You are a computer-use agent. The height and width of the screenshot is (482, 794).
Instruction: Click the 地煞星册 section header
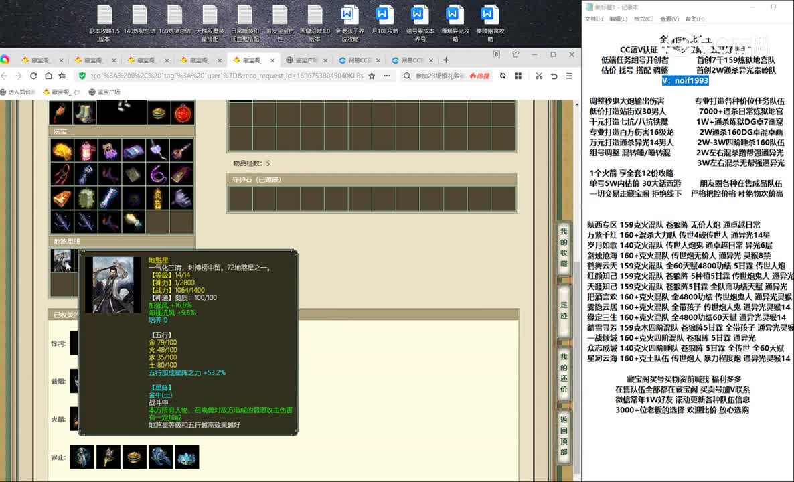[x=122, y=241]
